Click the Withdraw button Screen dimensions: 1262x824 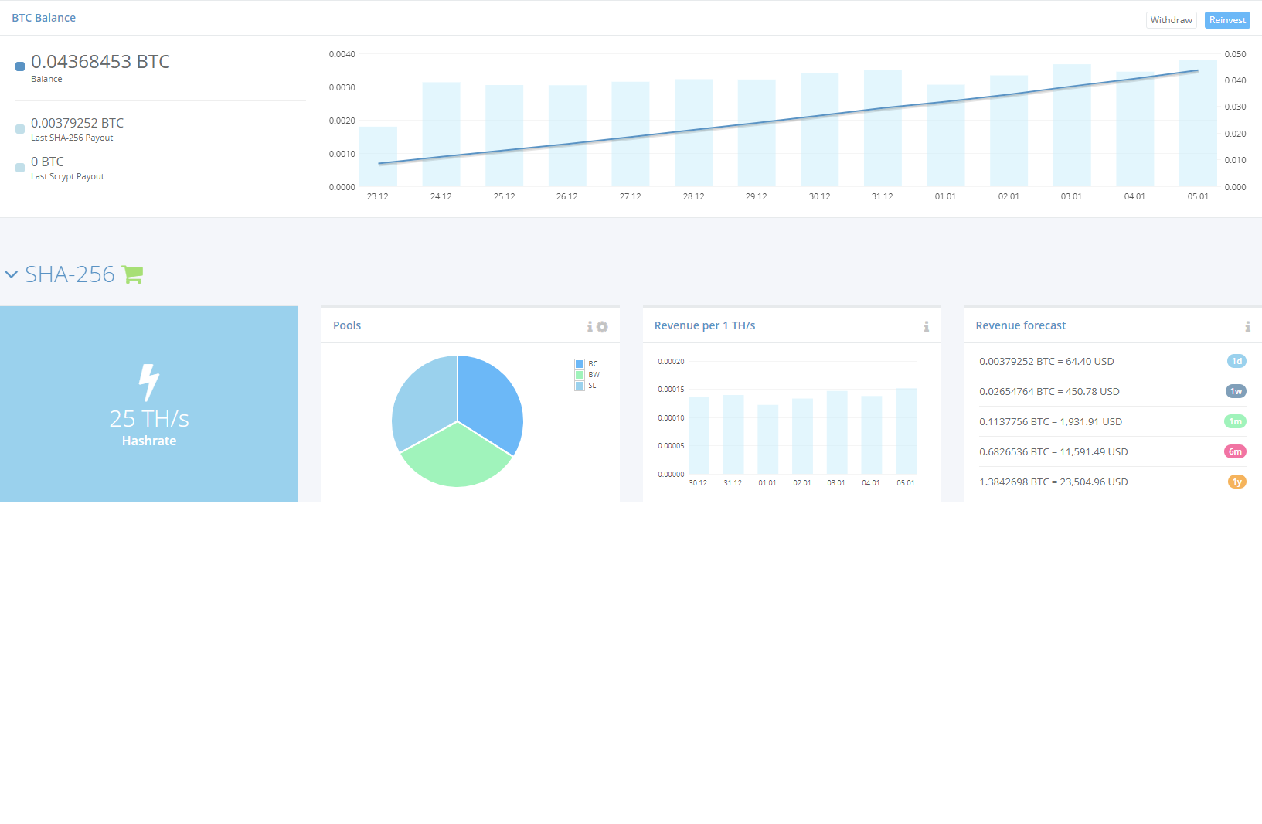(x=1171, y=20)
